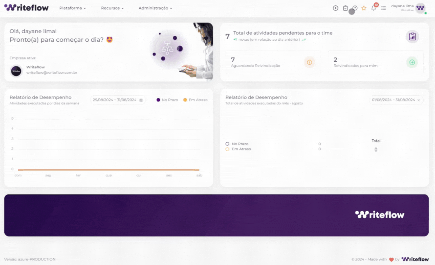Click the team activities report chart icon
435x265 pixels.
(412, 37)
